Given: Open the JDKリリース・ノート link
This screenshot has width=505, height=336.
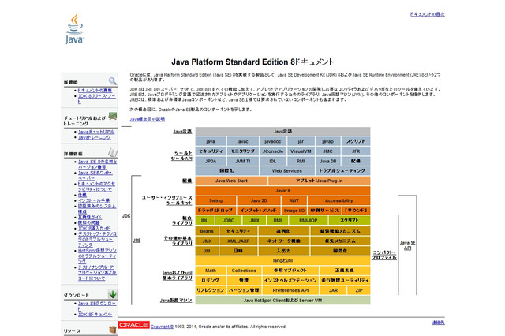Looking at the screenshot, I should point(96,99).
